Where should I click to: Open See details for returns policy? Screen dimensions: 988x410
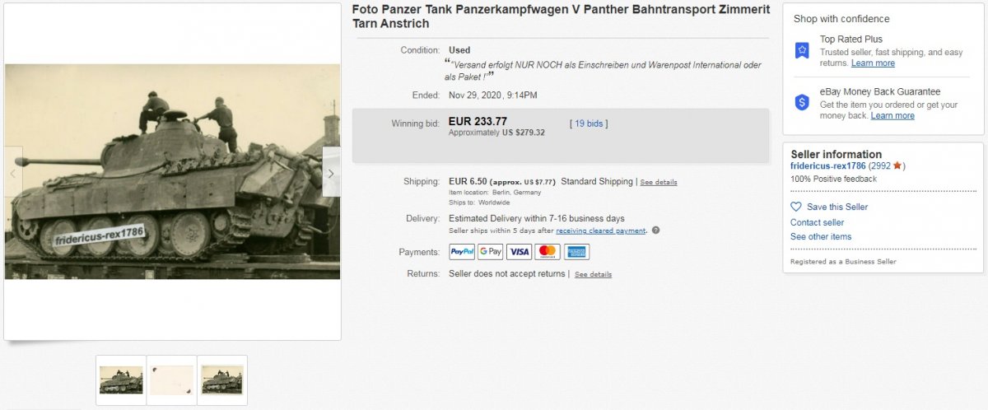click(593, 274)
